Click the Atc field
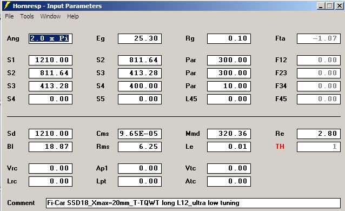345x211 pixels. coord(229,181)
